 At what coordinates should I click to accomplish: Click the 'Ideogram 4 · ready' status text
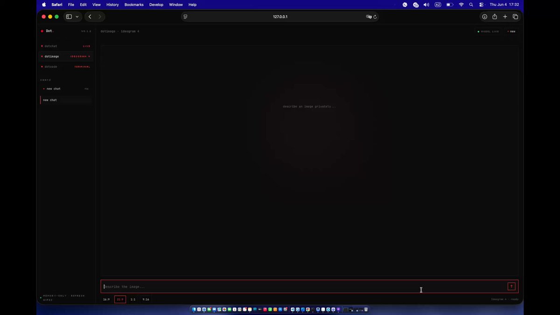[505, 300]
